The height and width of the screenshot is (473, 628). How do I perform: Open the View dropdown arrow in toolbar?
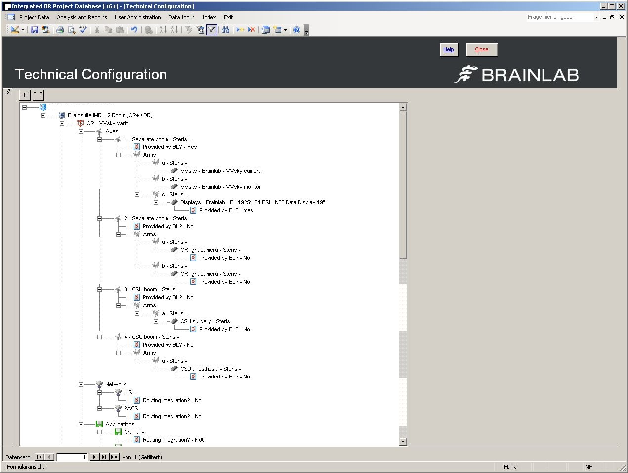point(23,30)
